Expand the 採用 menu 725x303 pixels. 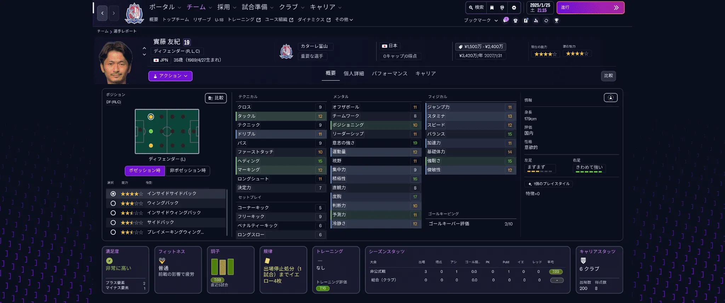(x=227, y=7)
